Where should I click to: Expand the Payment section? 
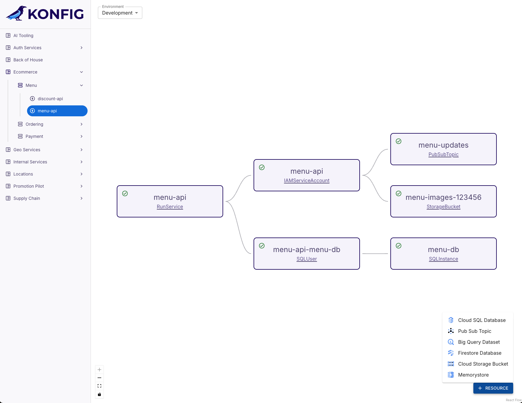pos(81,136)
